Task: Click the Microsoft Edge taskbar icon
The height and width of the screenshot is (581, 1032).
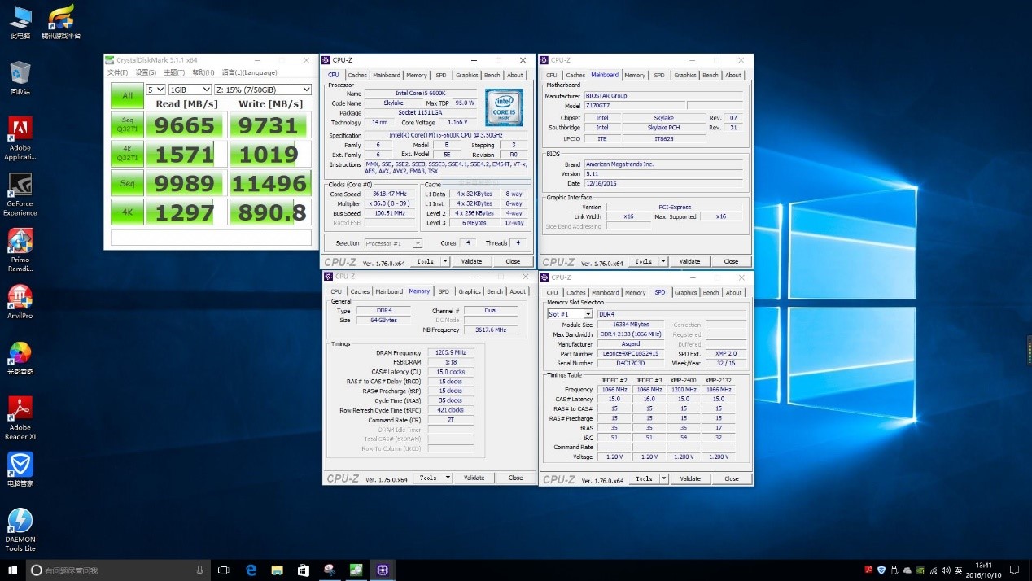Action: [x=251, y=570]
